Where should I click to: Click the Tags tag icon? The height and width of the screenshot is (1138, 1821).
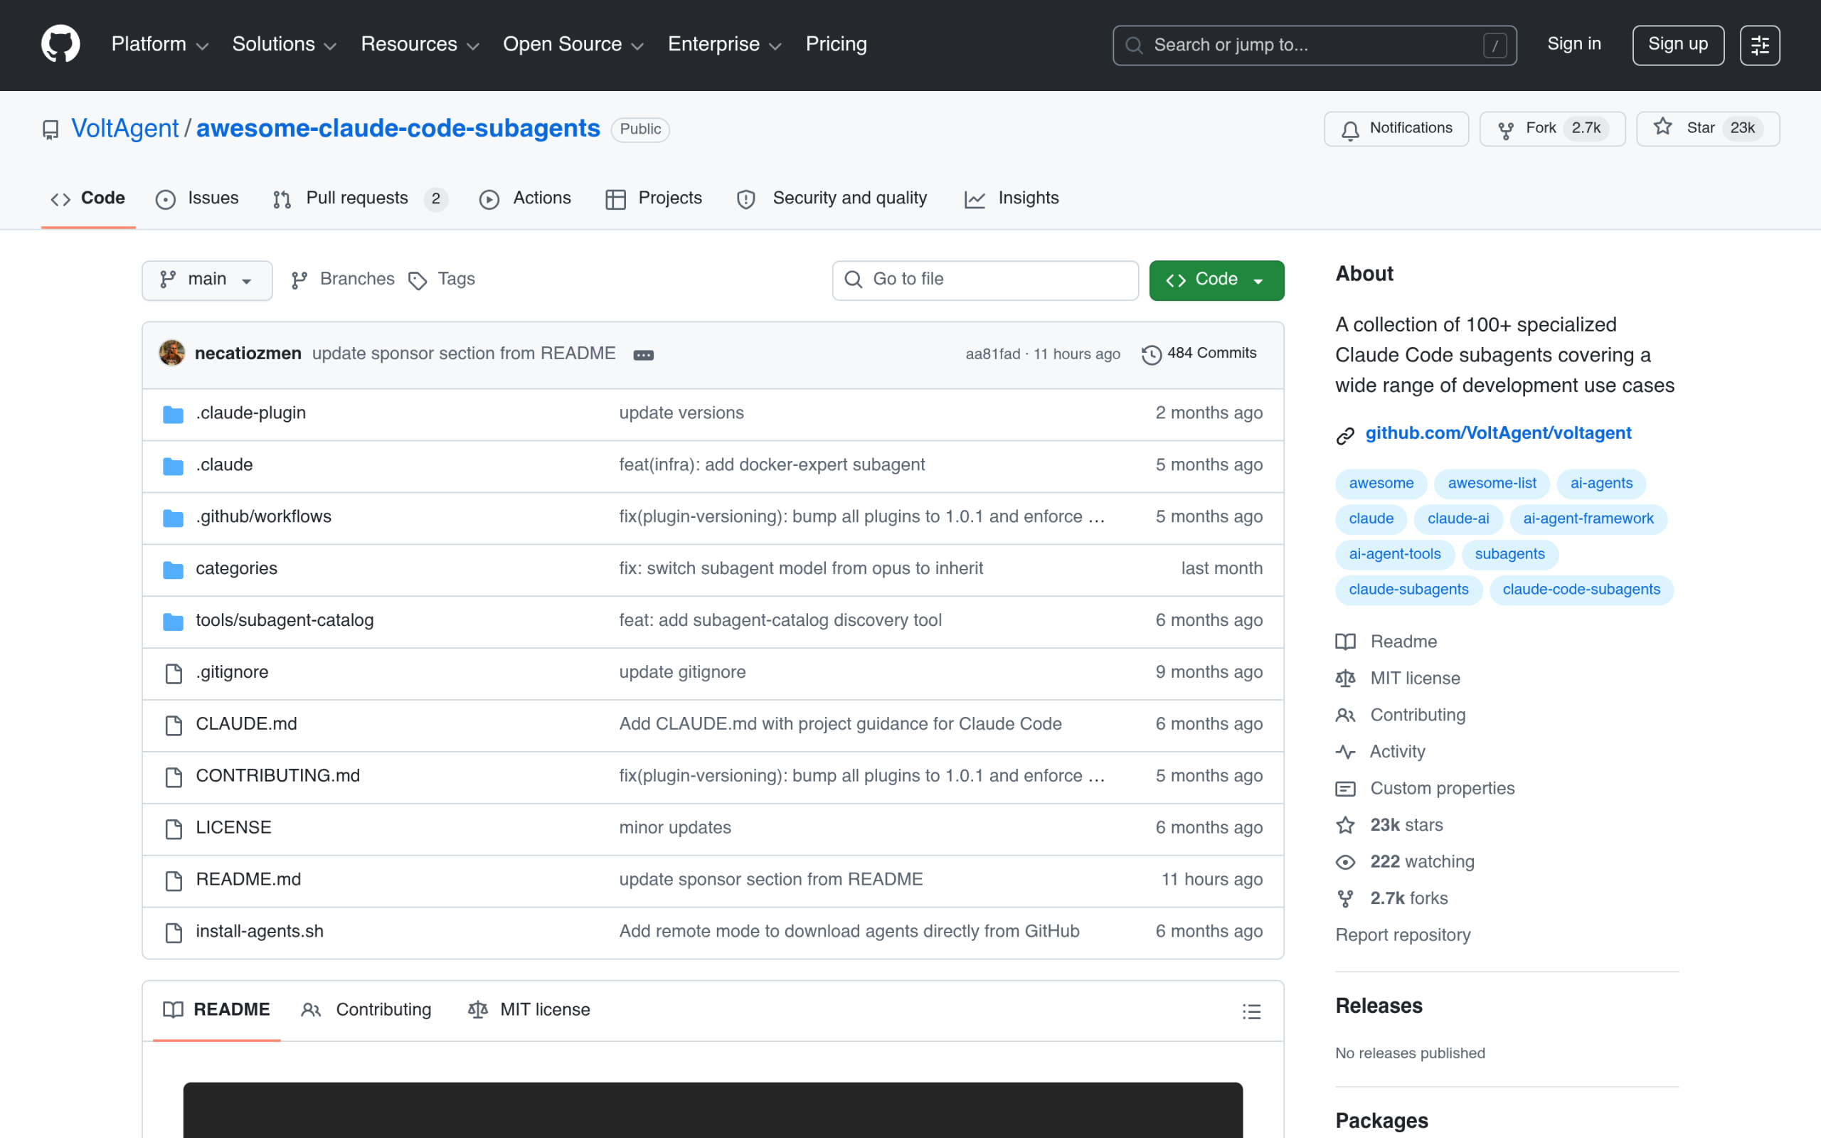[418, 281]
